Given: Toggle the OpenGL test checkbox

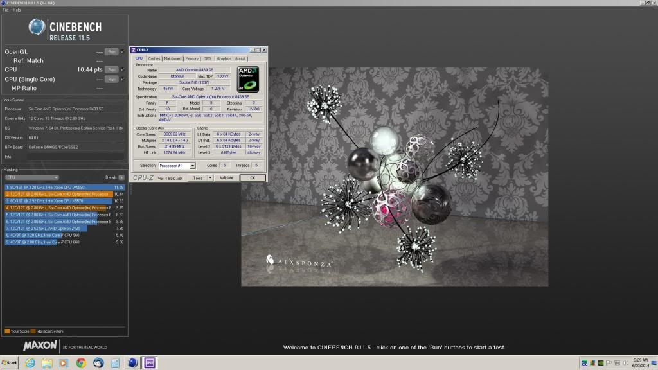Looking at the screenshot, I should (x=123, y=51).
